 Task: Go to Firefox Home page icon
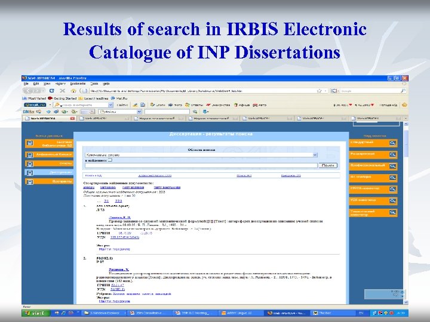(73, 91)
